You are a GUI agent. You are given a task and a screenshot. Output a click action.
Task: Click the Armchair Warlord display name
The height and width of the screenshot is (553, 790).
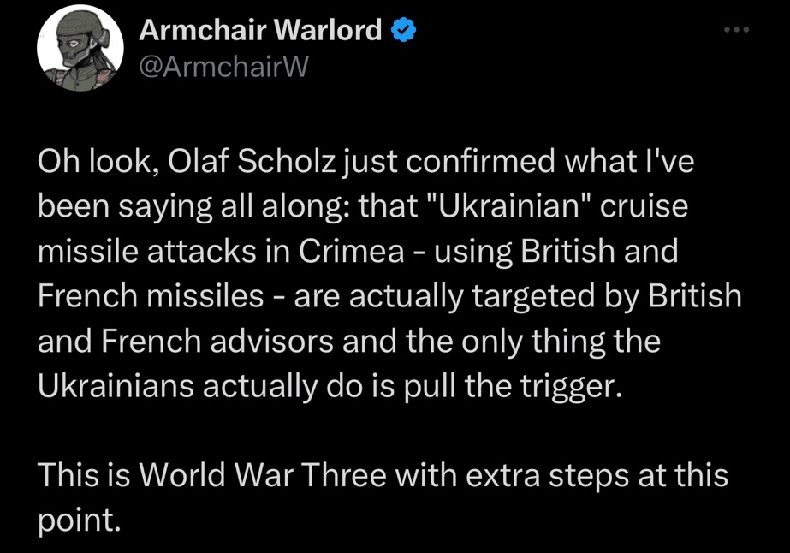point(260,31)
